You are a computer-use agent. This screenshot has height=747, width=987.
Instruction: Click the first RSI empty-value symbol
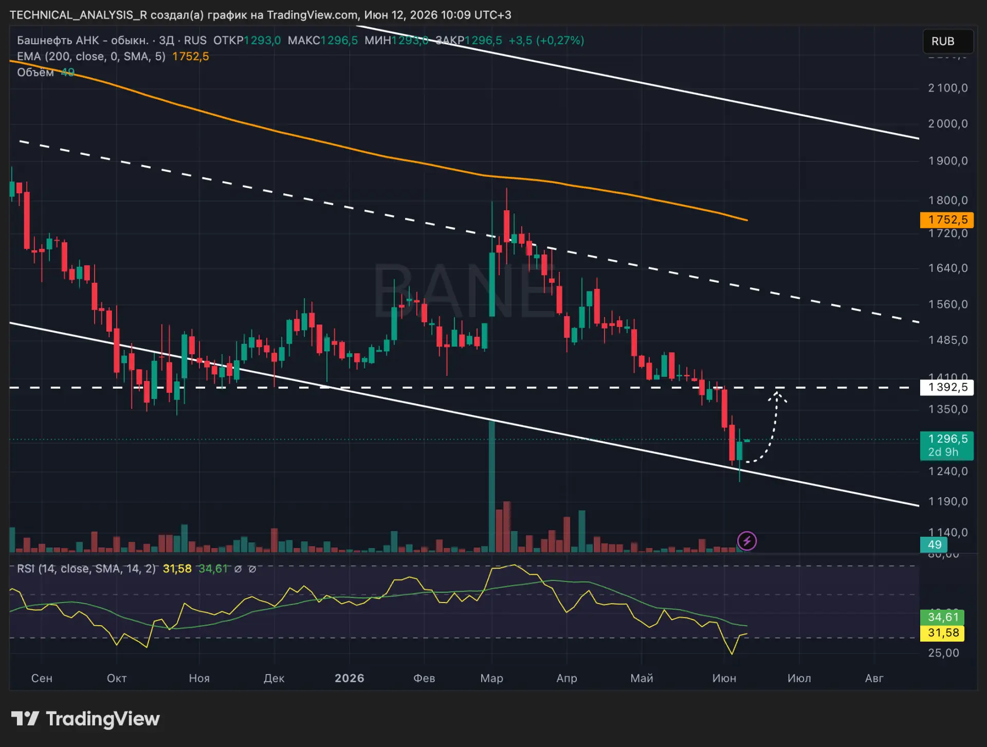pyautogui.click(x=238, y=569)
